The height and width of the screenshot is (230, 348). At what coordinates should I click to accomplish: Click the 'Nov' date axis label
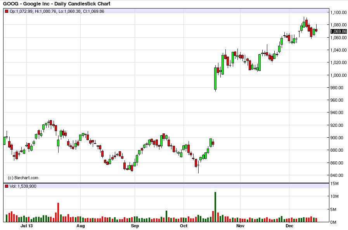coord(241,226)
